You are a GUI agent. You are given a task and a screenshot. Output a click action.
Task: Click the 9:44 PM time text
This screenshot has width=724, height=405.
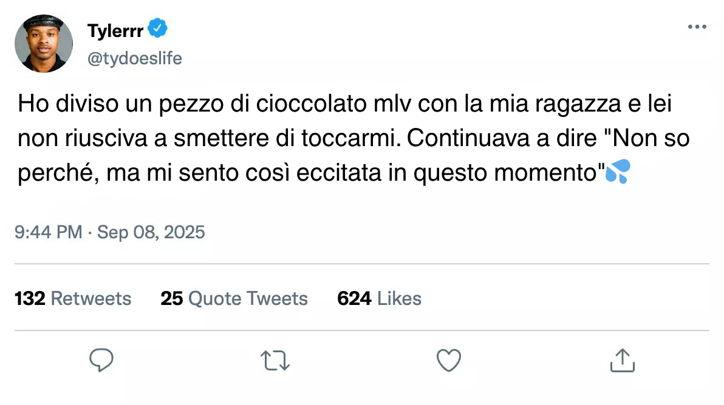(48, 232)
